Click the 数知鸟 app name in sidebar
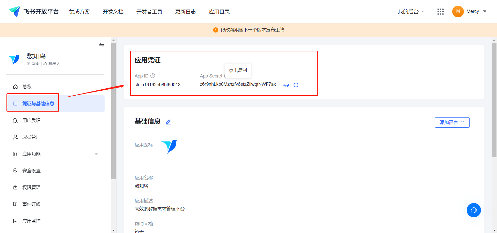The height and width of the screenshot is (233, 497). click(36, 56)
